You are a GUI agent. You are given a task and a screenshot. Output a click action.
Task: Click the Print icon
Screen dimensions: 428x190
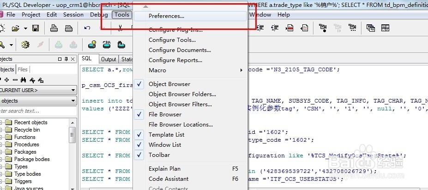pos(54,28)
